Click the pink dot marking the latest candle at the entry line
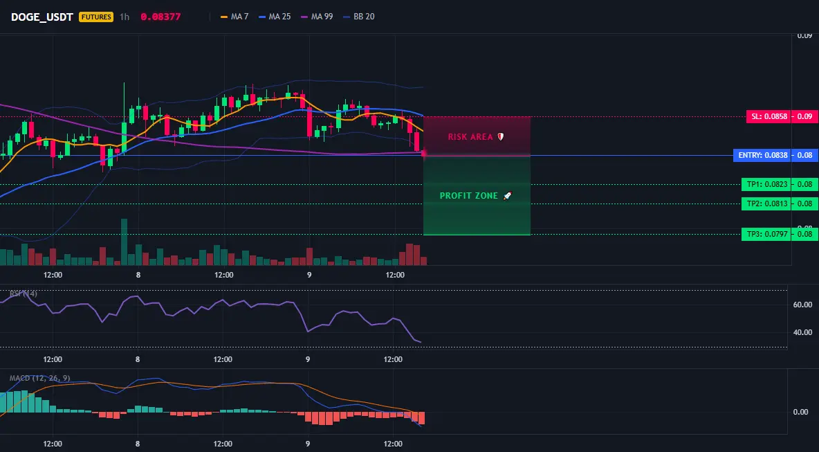Viewport: 819px width, 452px height. (x=423, y=154)
